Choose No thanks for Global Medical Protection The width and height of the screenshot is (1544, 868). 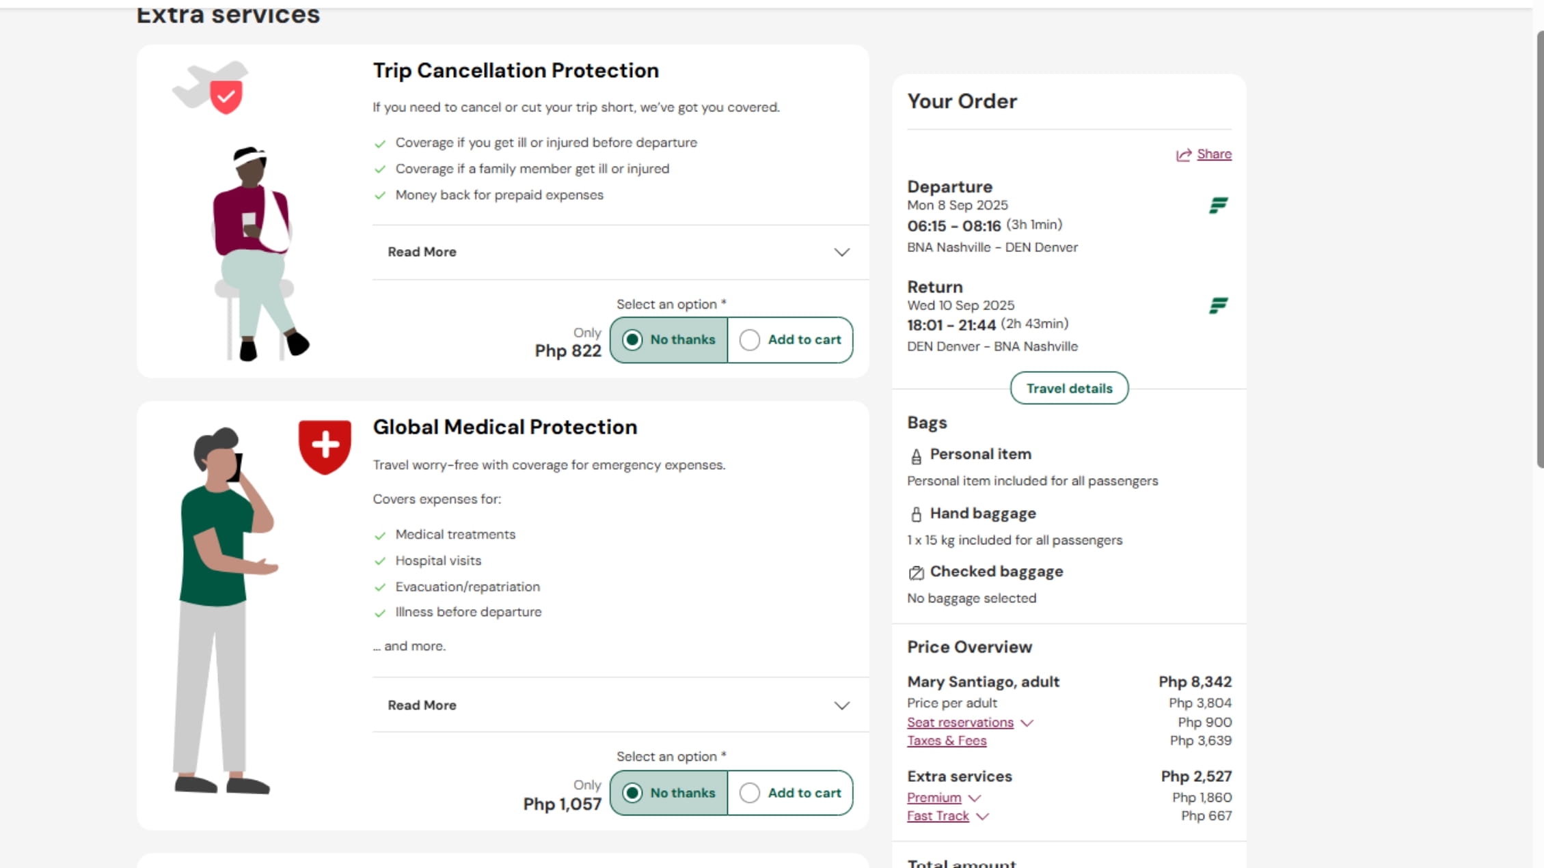point(668,793)
